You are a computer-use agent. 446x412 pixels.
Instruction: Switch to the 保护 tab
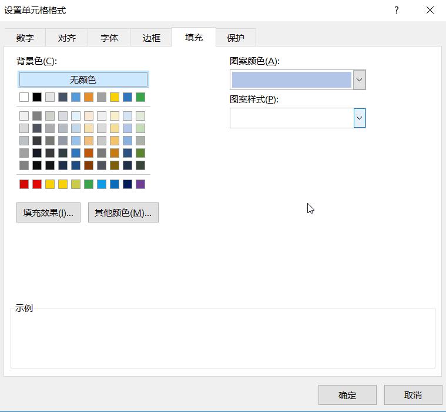pyautogui.click(x=236, y=38)
